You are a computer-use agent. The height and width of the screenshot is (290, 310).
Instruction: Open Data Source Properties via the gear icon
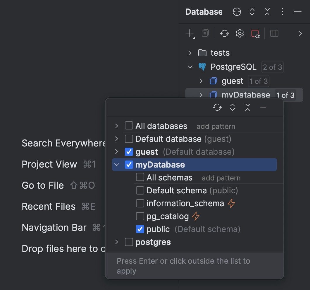pos(240,33)
